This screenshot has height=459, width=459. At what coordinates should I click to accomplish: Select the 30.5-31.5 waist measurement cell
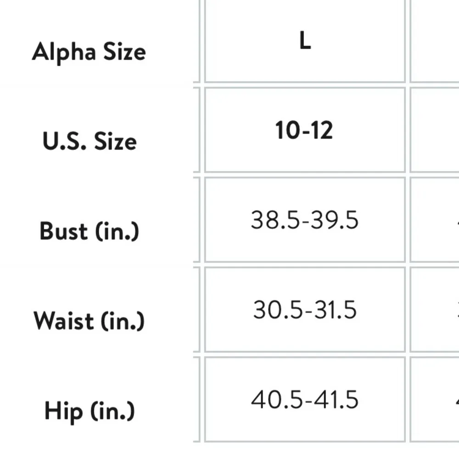pos(305,309)
